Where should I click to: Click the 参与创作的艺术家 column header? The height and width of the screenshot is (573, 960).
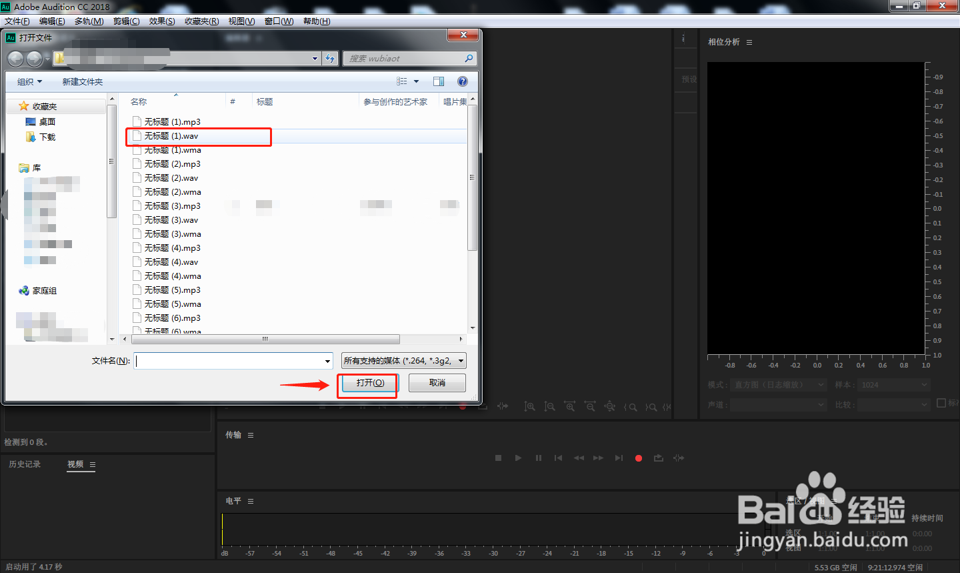coord(395,101)
